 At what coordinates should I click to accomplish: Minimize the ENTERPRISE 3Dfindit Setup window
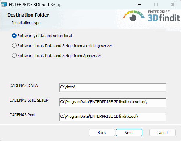click(x=139, y=5)
